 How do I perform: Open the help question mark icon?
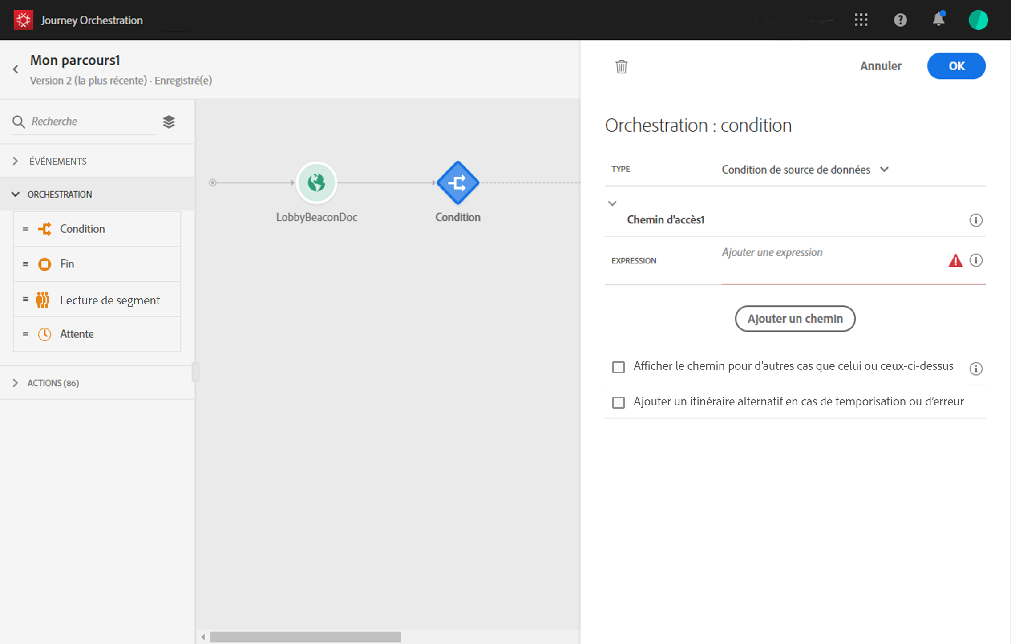(x=900, y=20)
